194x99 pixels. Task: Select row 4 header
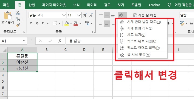(4, 75)
